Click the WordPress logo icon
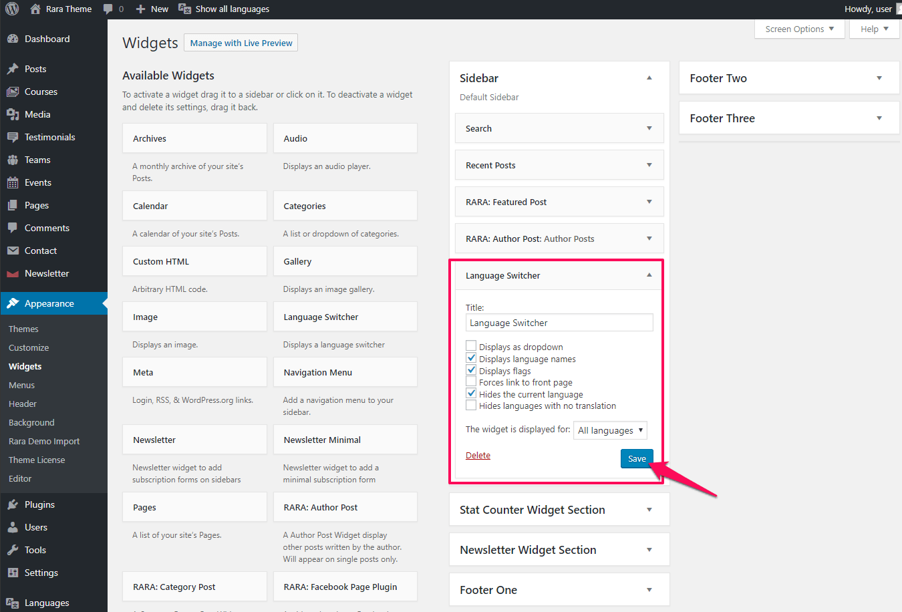Image resolution: width=902 pixels, height=612 pixels. 12,9
